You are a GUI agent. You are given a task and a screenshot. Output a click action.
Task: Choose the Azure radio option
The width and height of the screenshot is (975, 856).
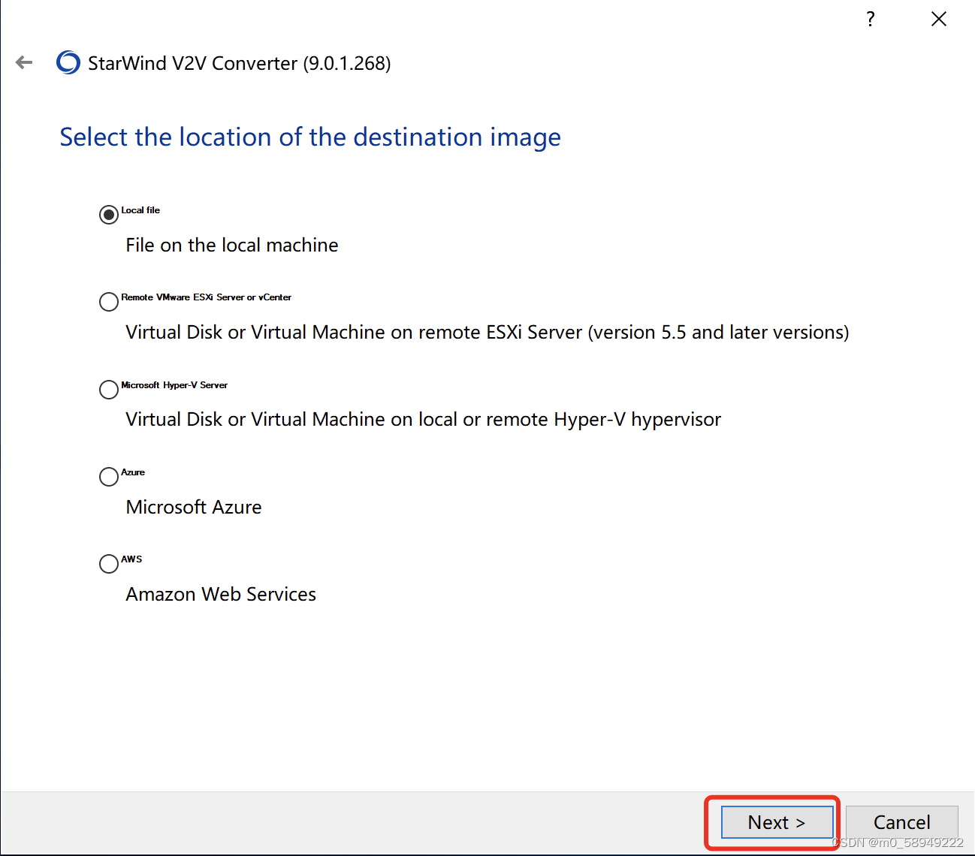109,477
